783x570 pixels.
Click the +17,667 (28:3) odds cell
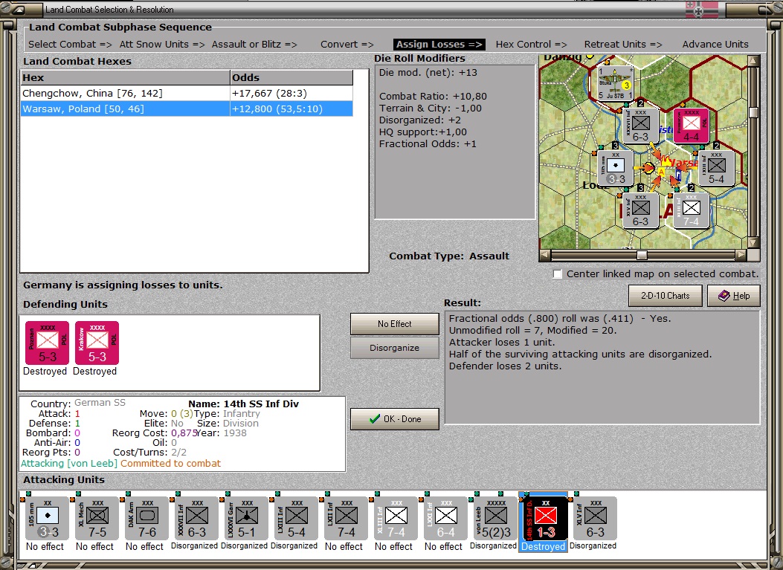tap(291, 94)
